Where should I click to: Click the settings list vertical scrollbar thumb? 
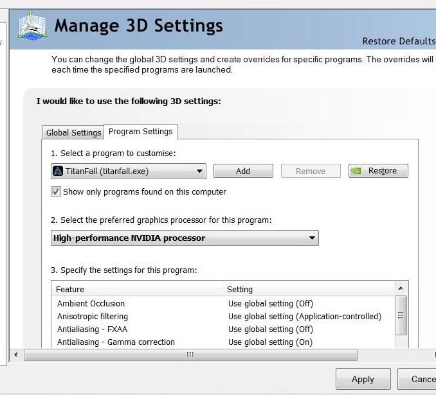coord(401,315)
